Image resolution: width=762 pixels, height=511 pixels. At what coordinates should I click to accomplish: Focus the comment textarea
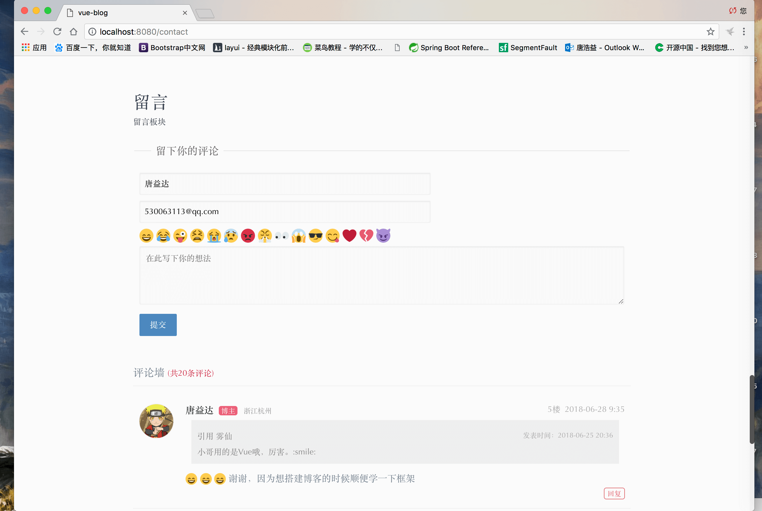[381, 275]
